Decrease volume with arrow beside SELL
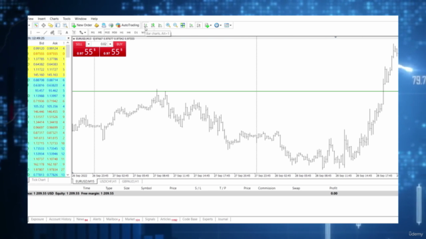Image resolution: width=426 pixels, height=239 pixels. [x=89, y=44]
